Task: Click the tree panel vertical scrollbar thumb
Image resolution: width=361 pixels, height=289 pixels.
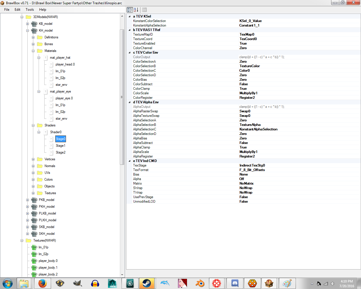Action: pos(122,97)
